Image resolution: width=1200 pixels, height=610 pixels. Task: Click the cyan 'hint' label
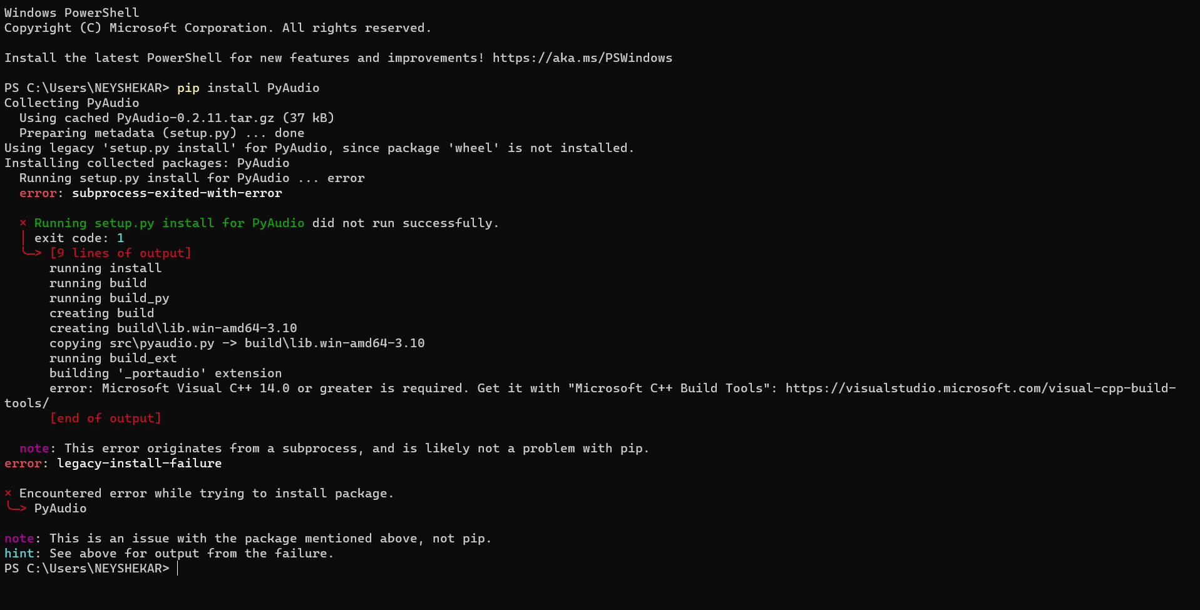coord(19,554)
